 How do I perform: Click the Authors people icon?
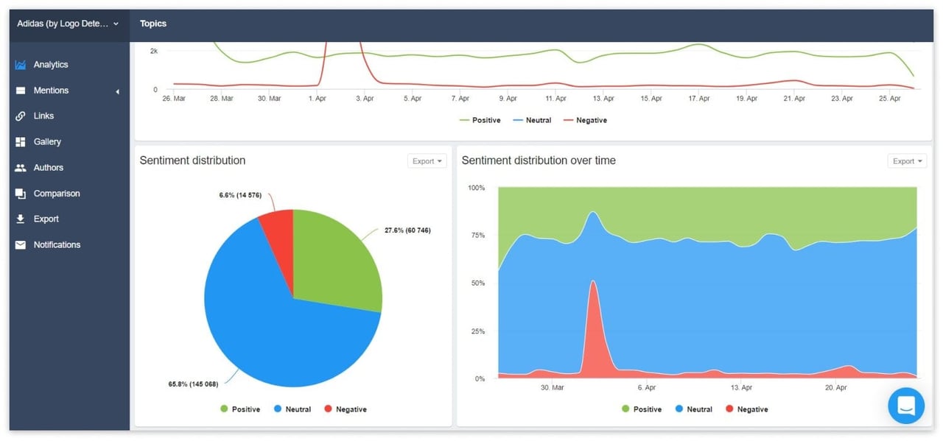[x=19, y=167]
